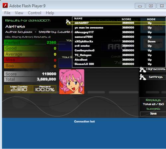Click the green Perfect score bar
The height and width of the screenshot is (149, 166).
click(x=30, y=42)
